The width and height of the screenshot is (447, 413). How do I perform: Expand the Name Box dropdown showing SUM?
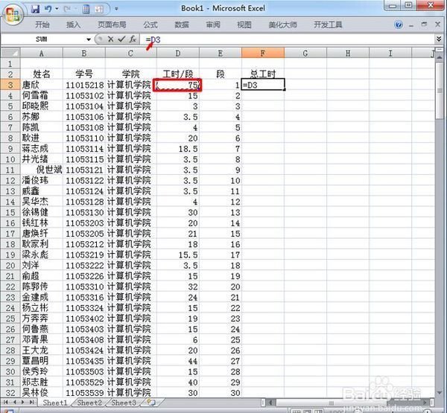coord(89,39)
